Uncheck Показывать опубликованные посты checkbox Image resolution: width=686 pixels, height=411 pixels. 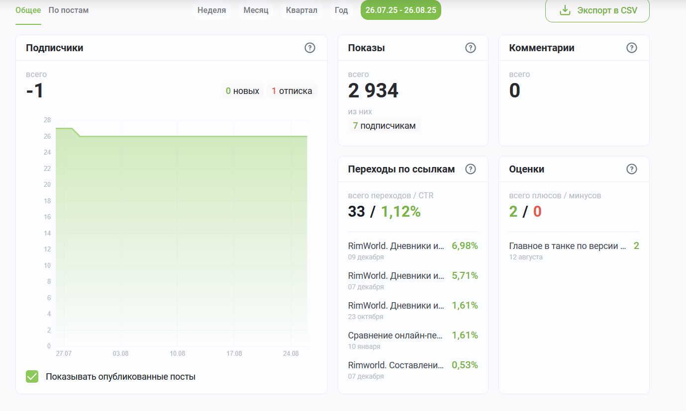click(x=32, y=377)
